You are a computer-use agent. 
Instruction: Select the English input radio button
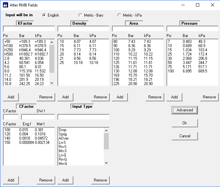point(44,15)
